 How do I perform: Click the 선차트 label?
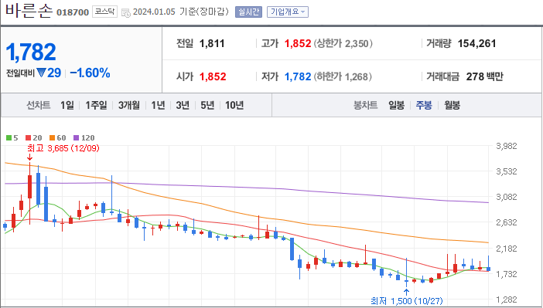(x=39, y=105)
